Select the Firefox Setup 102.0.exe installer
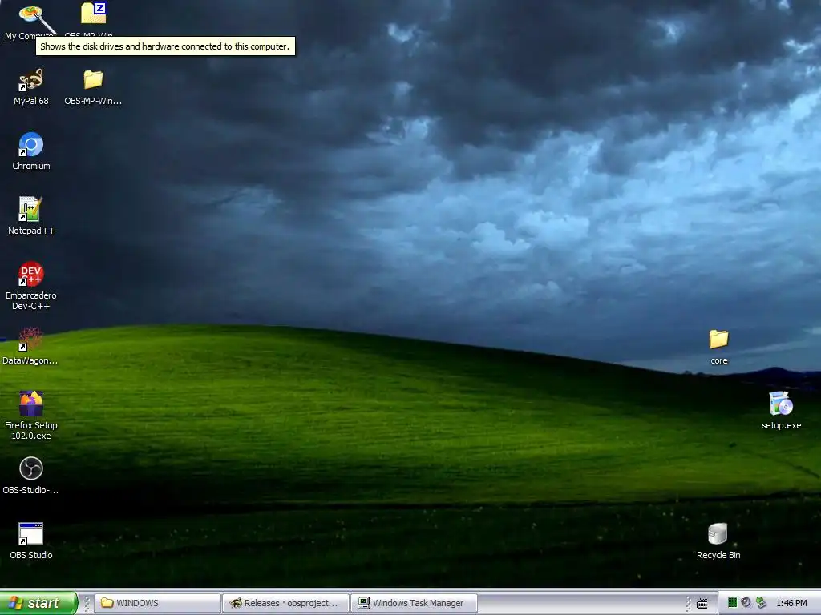 click(31, 404)
